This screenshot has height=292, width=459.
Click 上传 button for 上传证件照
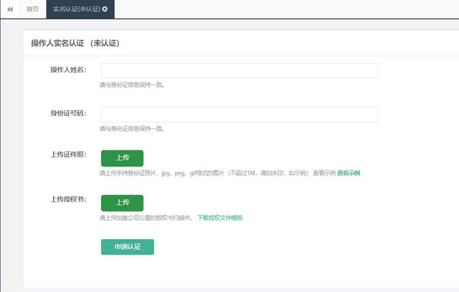tap(122, 158)
